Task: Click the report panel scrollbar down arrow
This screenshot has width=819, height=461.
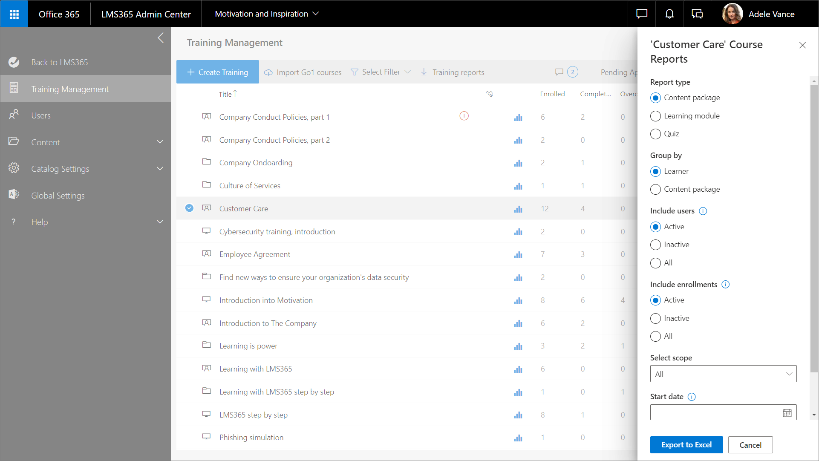Action: click(814, 415)
